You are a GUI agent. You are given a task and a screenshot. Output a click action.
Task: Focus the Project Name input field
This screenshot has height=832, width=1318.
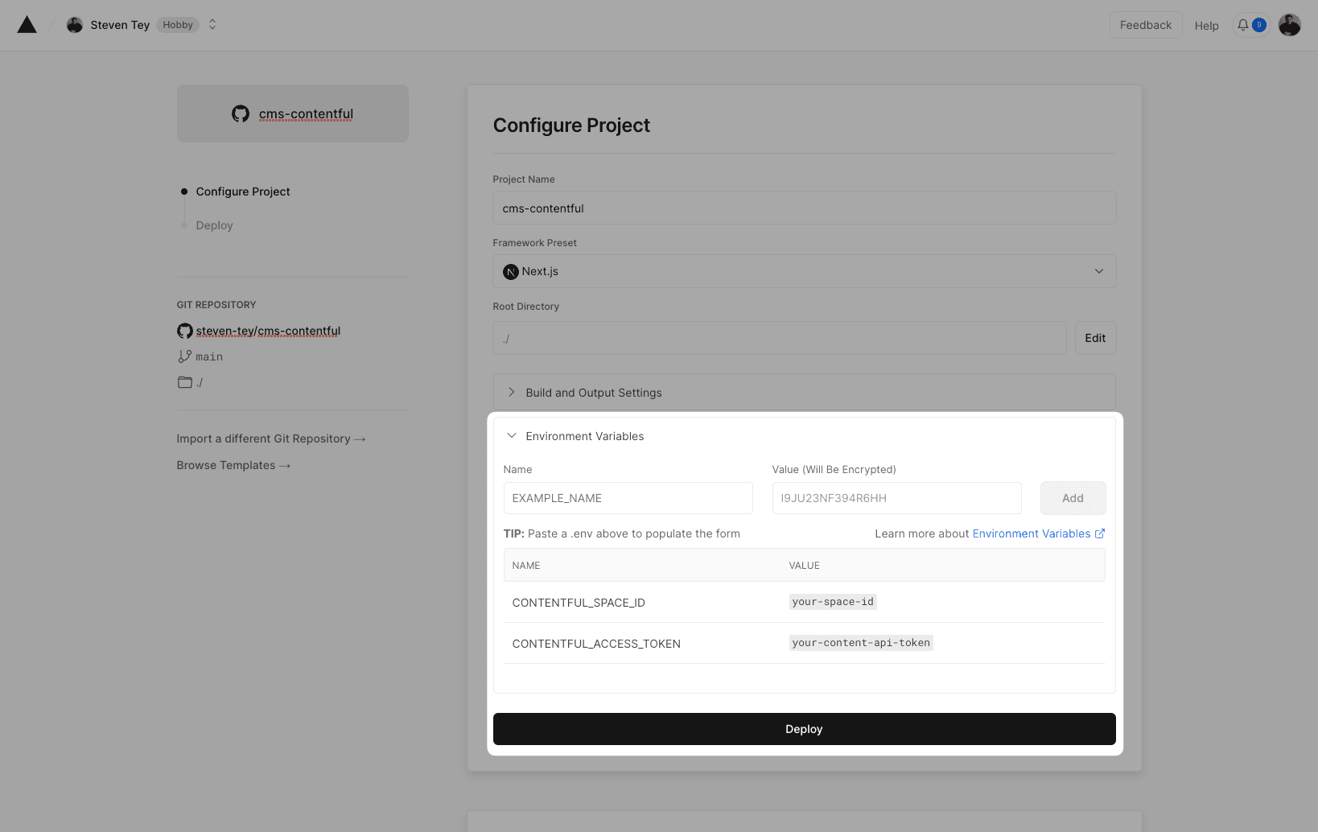(x=803, y=208)
